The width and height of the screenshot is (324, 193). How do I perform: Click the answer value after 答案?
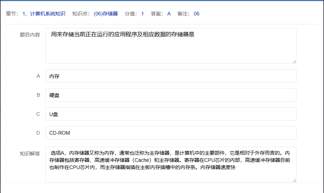[169, 14]
